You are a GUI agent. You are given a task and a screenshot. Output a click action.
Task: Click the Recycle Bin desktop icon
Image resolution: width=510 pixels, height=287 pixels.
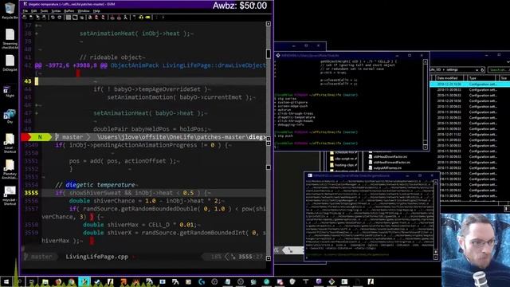[x=10, y=10]
